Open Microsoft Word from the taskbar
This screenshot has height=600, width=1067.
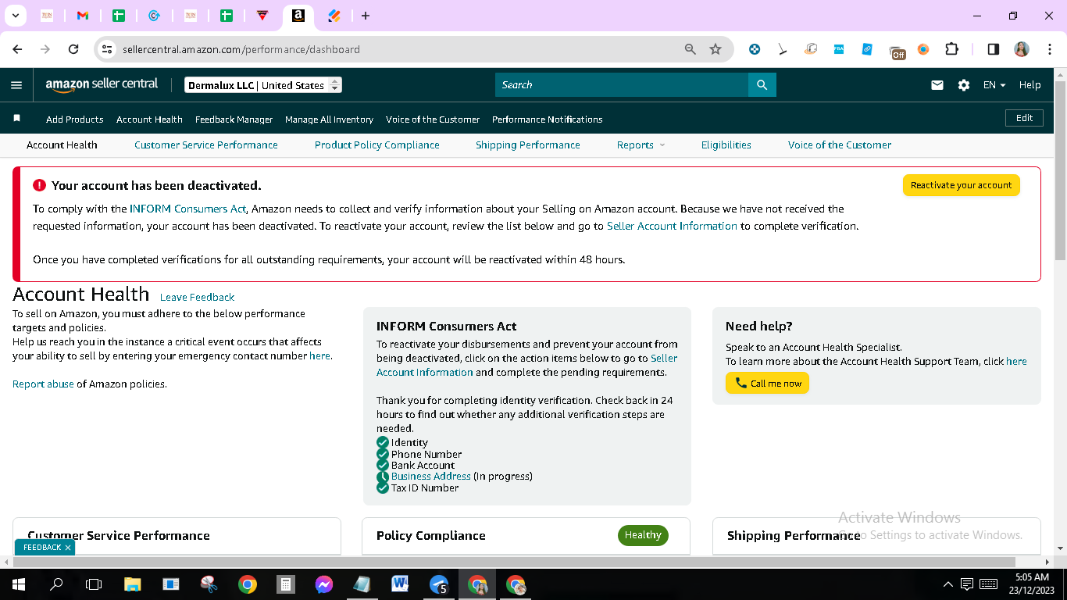(x=401, y=584)
